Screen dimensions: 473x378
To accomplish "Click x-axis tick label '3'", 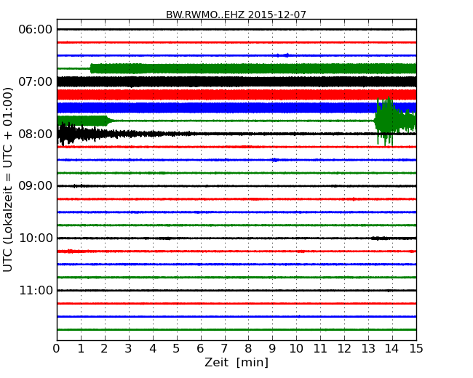I will click(x=129, y=349).
